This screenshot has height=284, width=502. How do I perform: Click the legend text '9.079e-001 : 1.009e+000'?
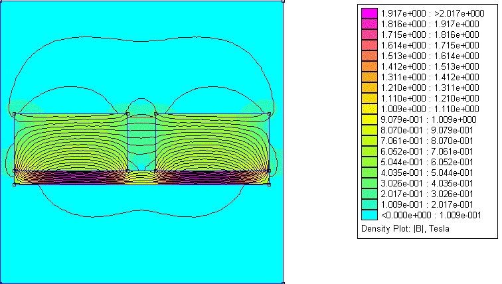click(x=429, y=119)
